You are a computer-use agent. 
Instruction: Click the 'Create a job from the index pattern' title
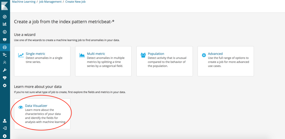tap(65, 22)
